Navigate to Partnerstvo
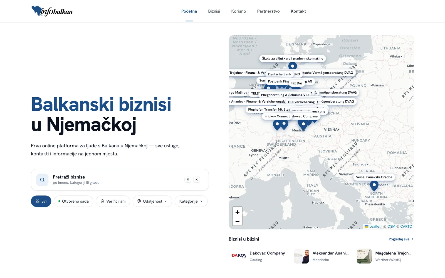445x278 pixels. point(268,11)
